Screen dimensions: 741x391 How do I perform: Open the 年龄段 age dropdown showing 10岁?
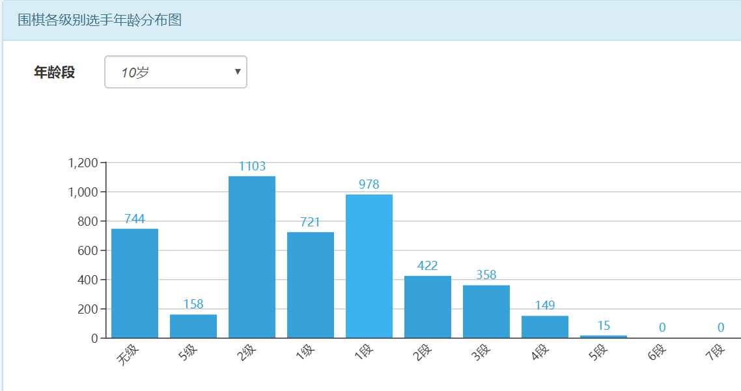(175, 72)
